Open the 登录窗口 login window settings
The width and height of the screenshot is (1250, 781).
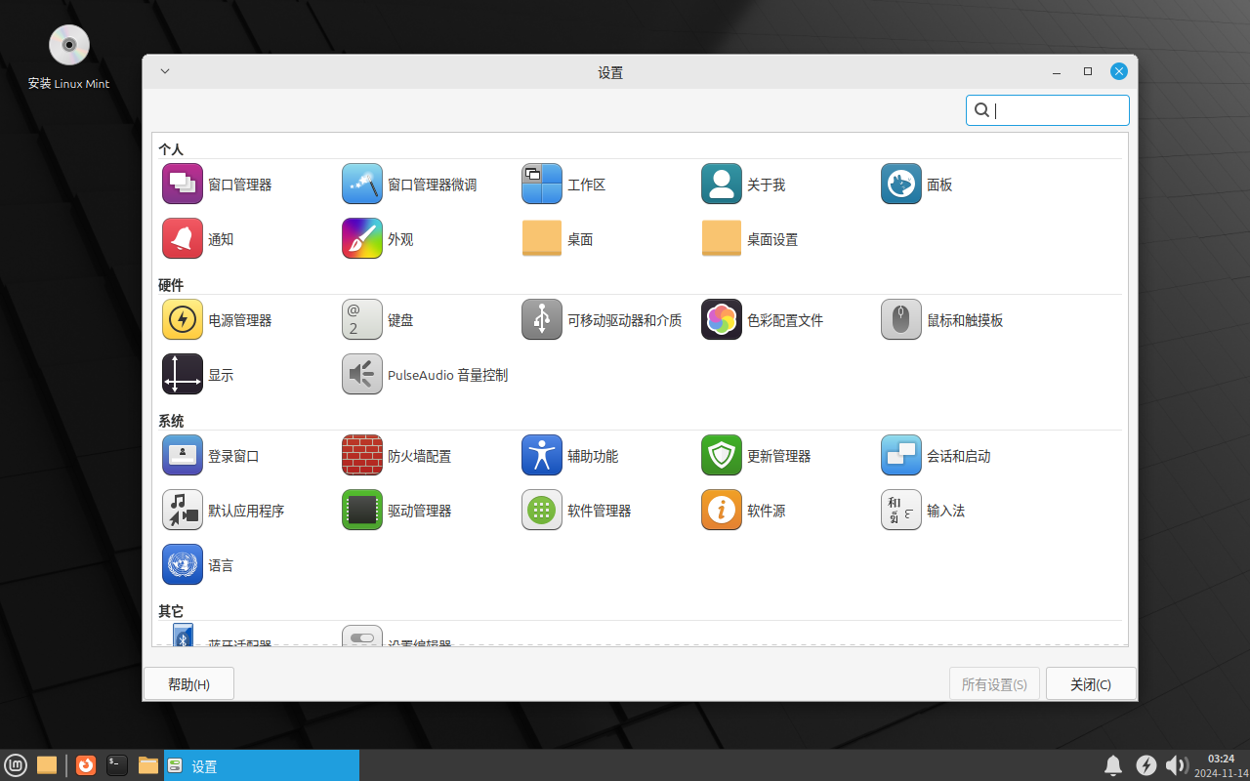coord(210,456)
